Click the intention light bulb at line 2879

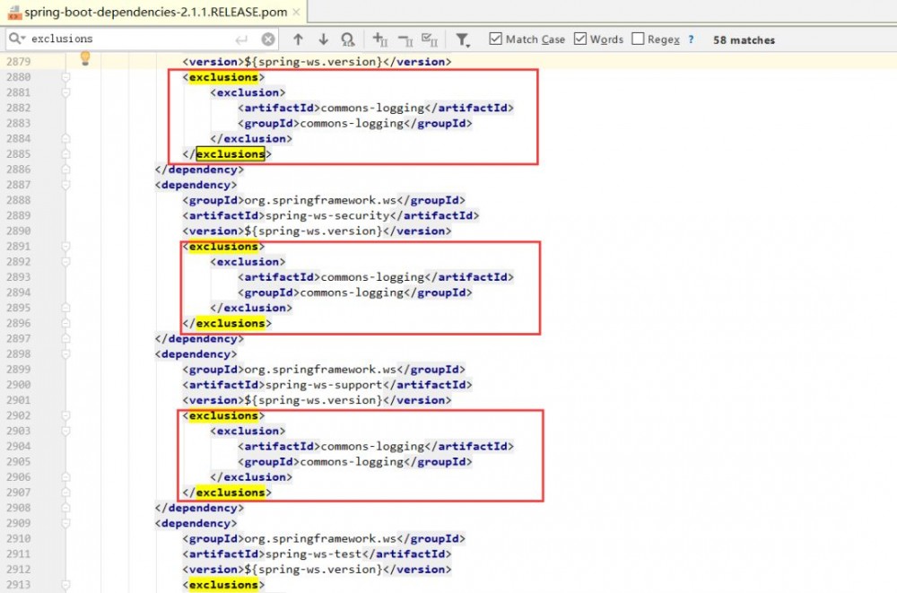click(x=85, y=57)
